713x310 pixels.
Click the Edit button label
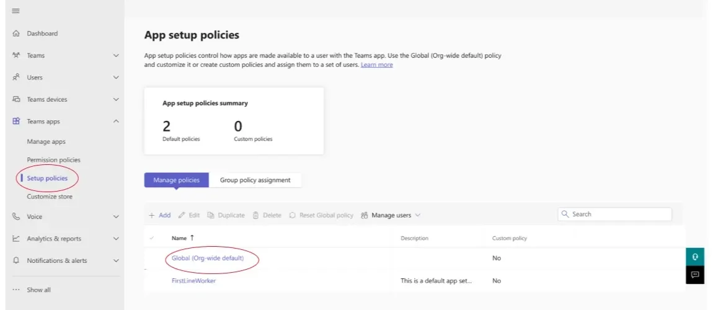(x=194, y=216)
